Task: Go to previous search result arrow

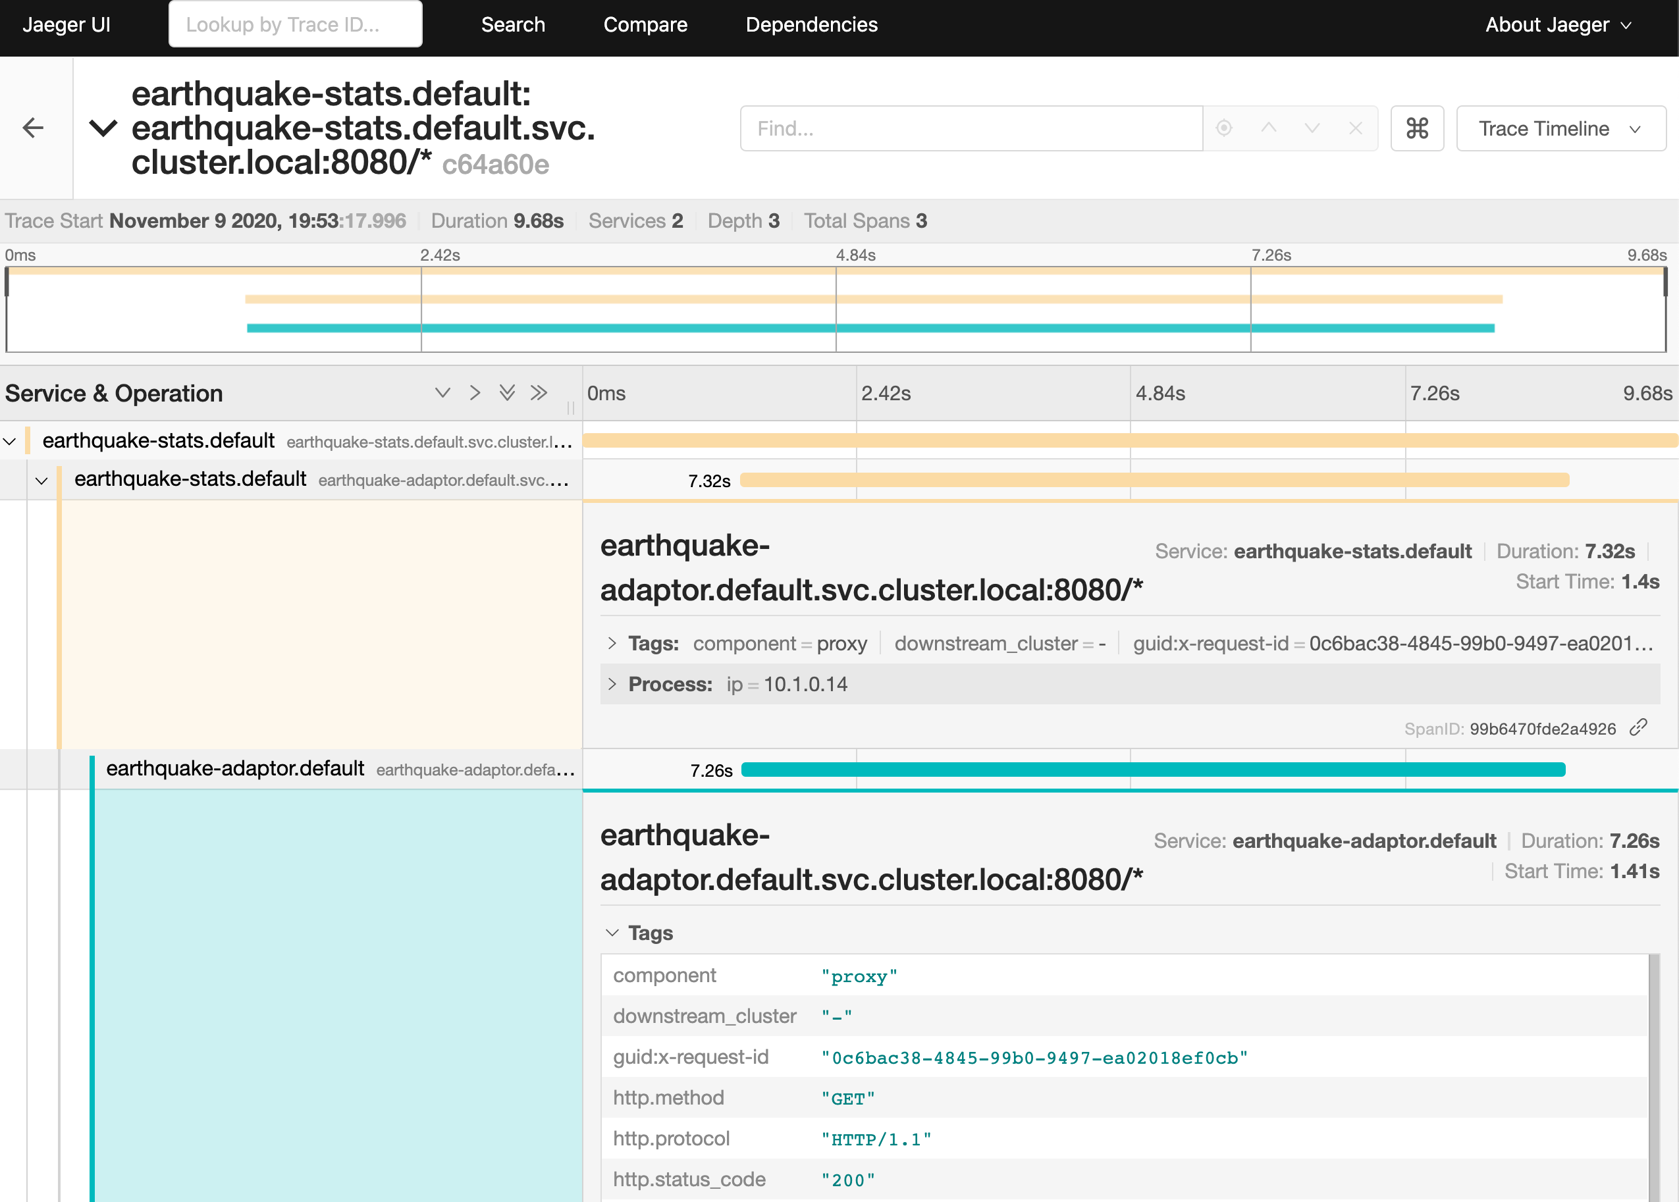Action: tap(1268, 128)
